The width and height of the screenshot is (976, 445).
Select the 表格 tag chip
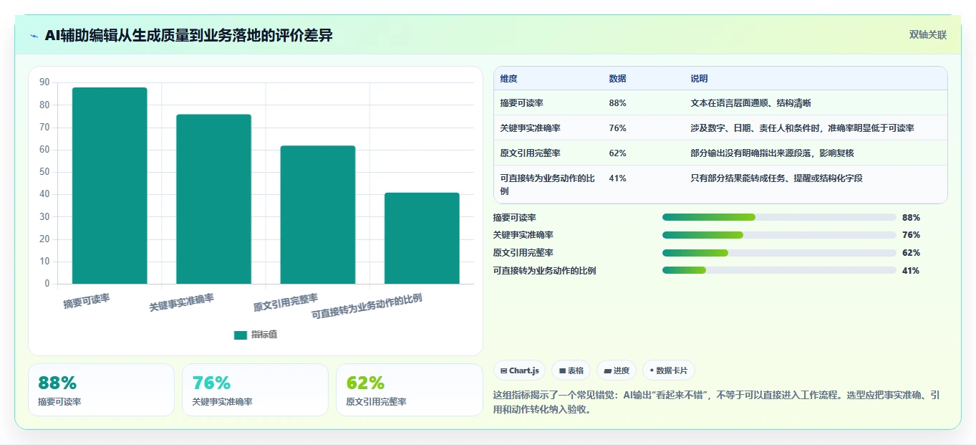(571, 370)
